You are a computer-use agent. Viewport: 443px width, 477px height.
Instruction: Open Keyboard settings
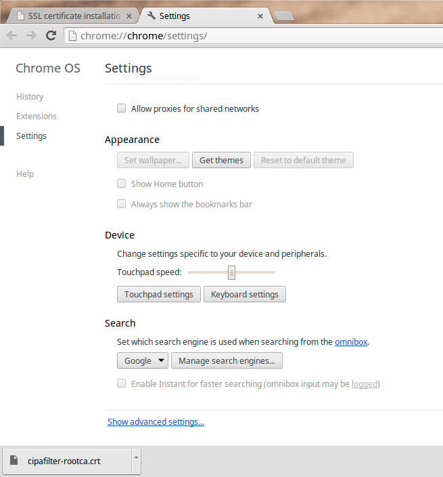[245, 294]
